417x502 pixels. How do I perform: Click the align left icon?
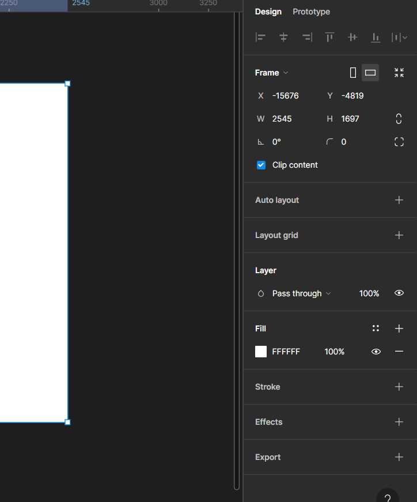(x=260, y=37)
